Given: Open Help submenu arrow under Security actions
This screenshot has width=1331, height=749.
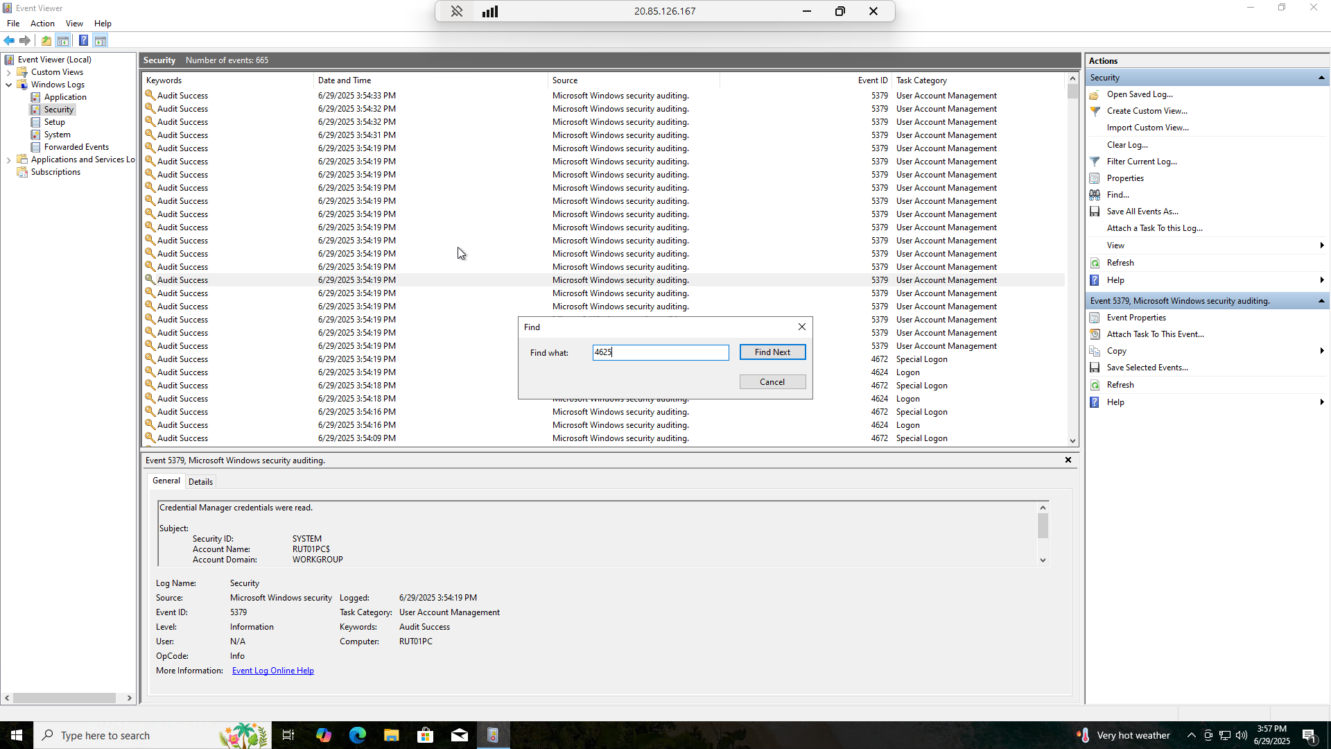Looking at the screenshot, I should 1322,280.
